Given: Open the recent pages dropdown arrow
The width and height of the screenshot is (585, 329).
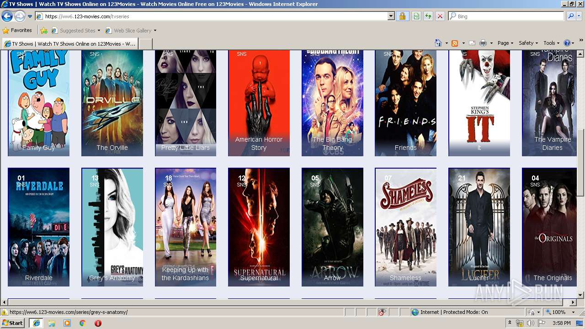Looking at the screenshot, I should [30, 16].
